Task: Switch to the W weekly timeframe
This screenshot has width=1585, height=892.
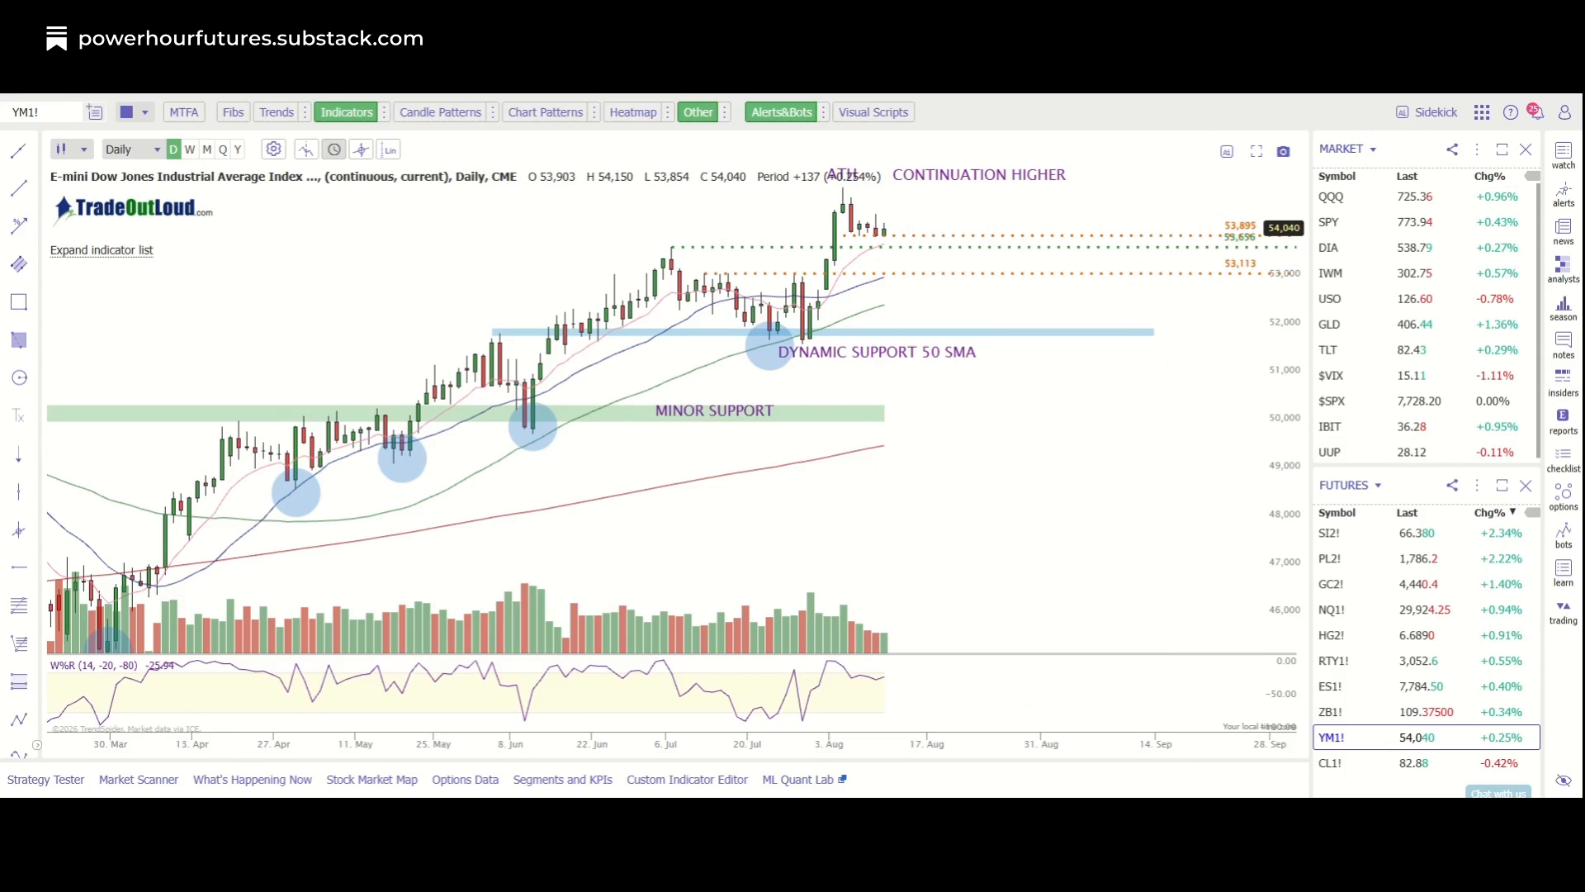Action: (190, 149)
